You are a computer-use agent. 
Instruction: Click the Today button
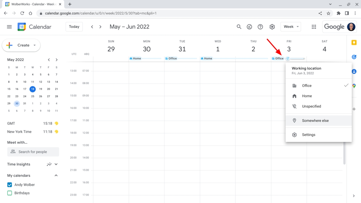point(74,27)
